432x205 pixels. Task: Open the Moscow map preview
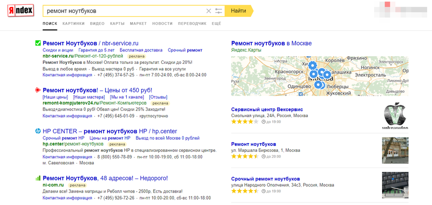coord(320,76)
